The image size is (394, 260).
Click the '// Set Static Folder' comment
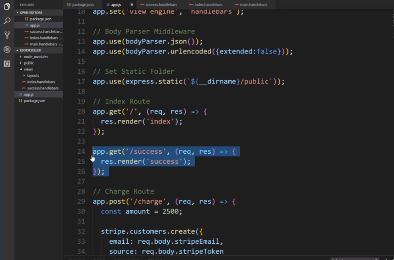point(133,71)
